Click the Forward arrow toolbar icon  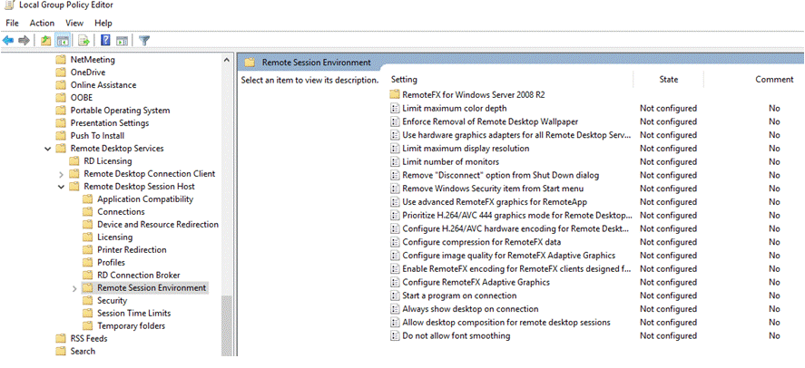coord(24,41)
